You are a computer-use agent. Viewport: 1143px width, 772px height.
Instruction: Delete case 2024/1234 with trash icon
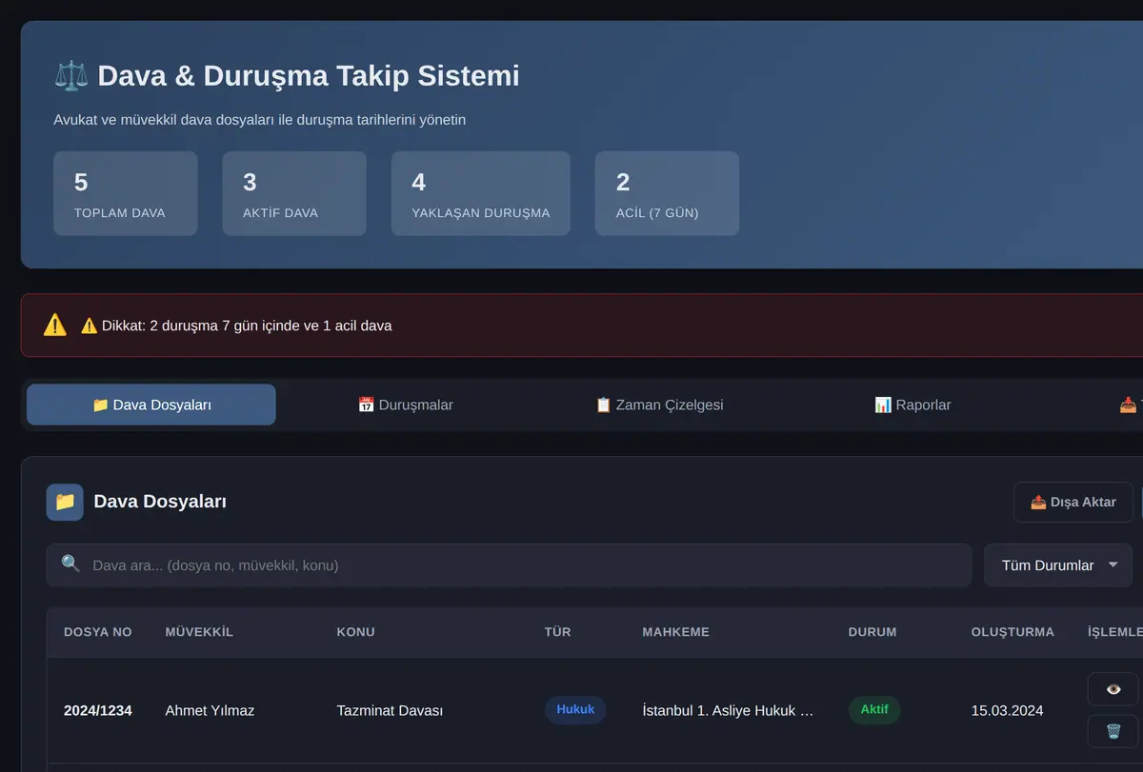pyautogui.click(x=1113, y=731)
